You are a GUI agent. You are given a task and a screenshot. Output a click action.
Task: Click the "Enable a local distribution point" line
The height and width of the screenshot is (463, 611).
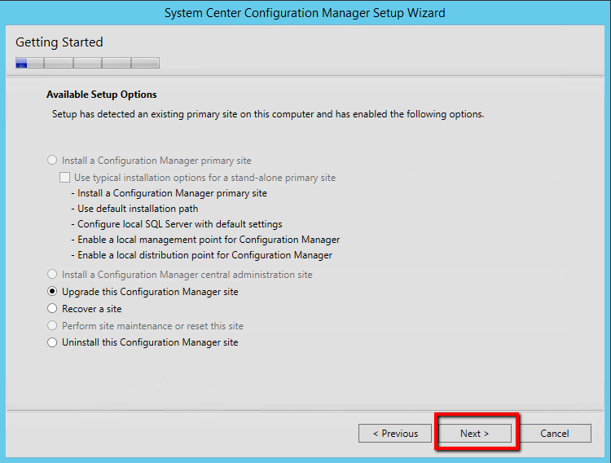point(204,255)
